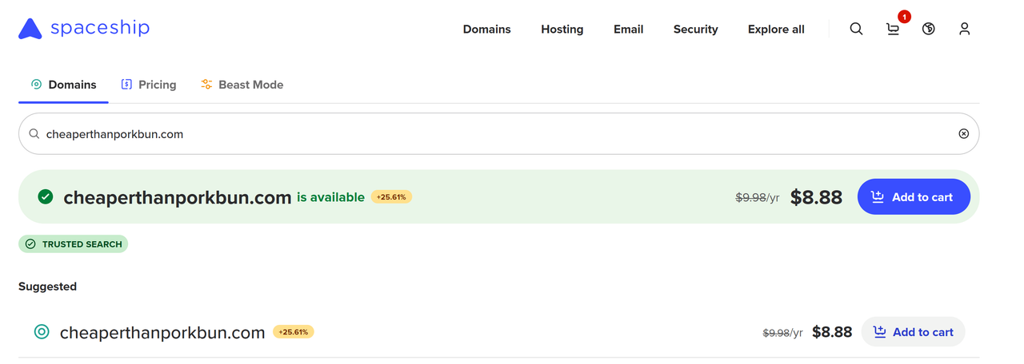Open the currency selector icon

point(928,29)
